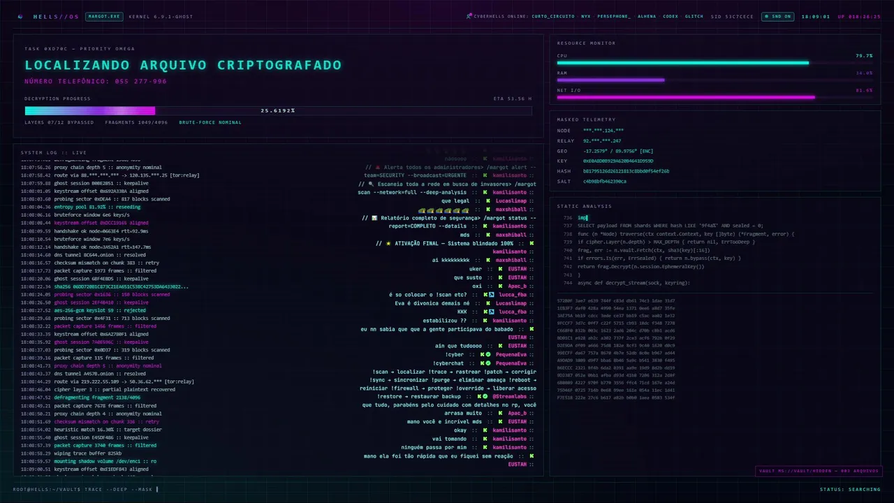This screenshot has width=894, height=503.
Task: Click the CPU usage bar
Action: 715,63
